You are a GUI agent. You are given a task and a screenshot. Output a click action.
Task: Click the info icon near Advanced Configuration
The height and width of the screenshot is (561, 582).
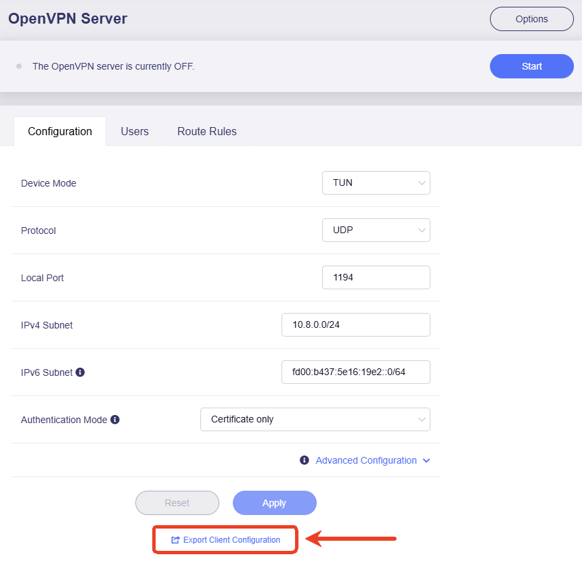click(304, 460)
